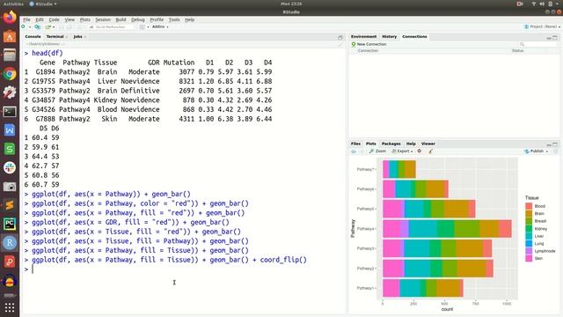The width and height of the screenshot is (563, 317).
Task: Switch to the Terminal tab
Action: pos(55,37)
